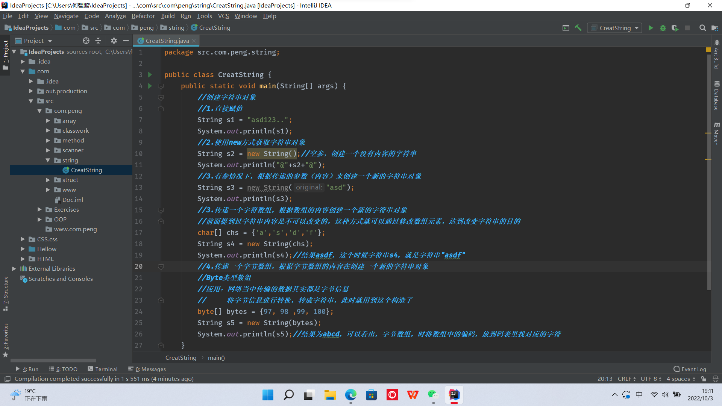This screenshot has width=722, height=406.
Task: Click the Build project hammer icon
Action: pos(578,28)
